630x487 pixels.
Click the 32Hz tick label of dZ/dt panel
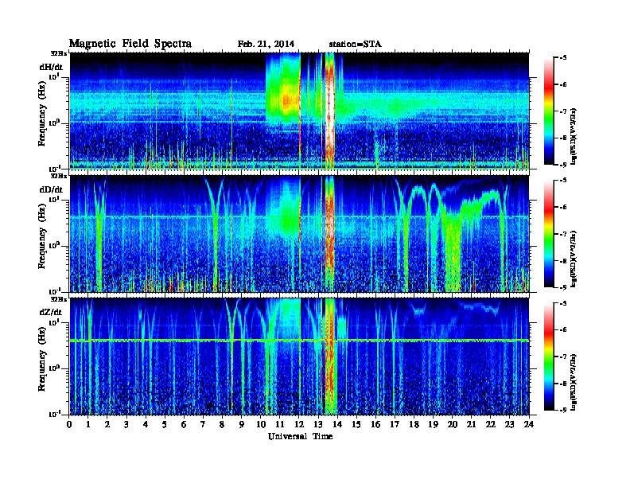pos(60,299)
